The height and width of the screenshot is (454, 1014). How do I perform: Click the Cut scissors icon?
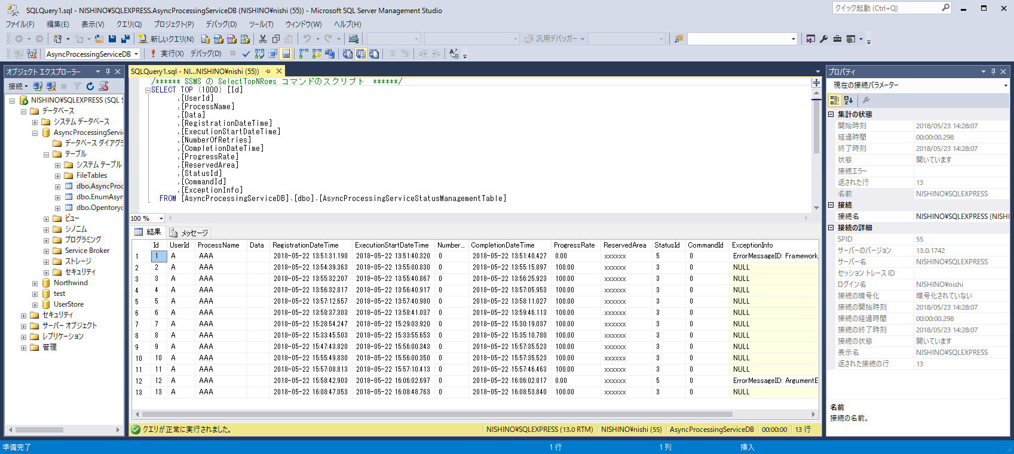262,39
